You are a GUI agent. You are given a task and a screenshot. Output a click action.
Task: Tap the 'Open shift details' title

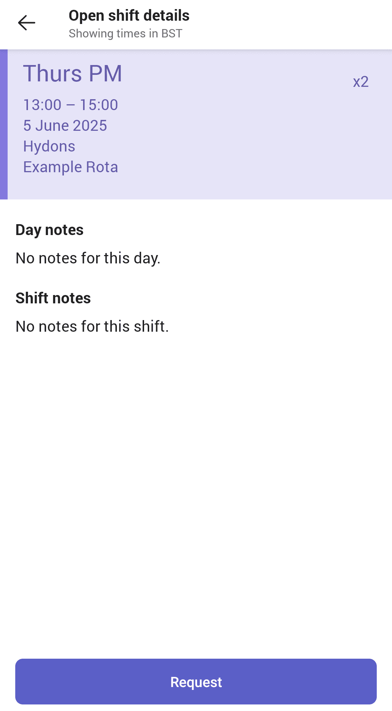point(129,16)
